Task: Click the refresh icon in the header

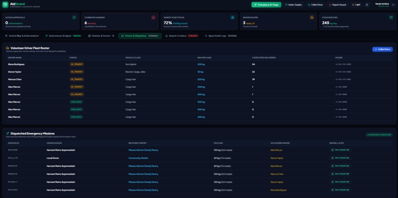Action: [367, 5]
